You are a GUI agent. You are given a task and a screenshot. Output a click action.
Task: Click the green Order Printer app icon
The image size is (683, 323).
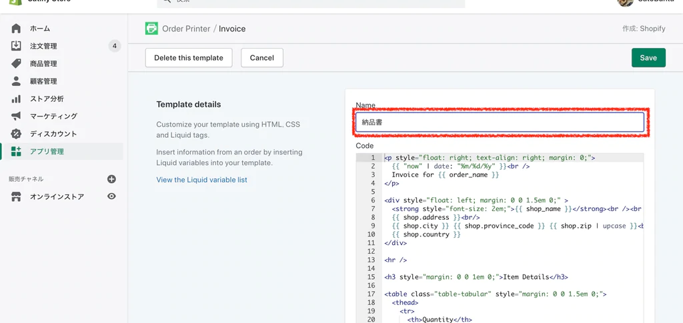tap(151, 29)
